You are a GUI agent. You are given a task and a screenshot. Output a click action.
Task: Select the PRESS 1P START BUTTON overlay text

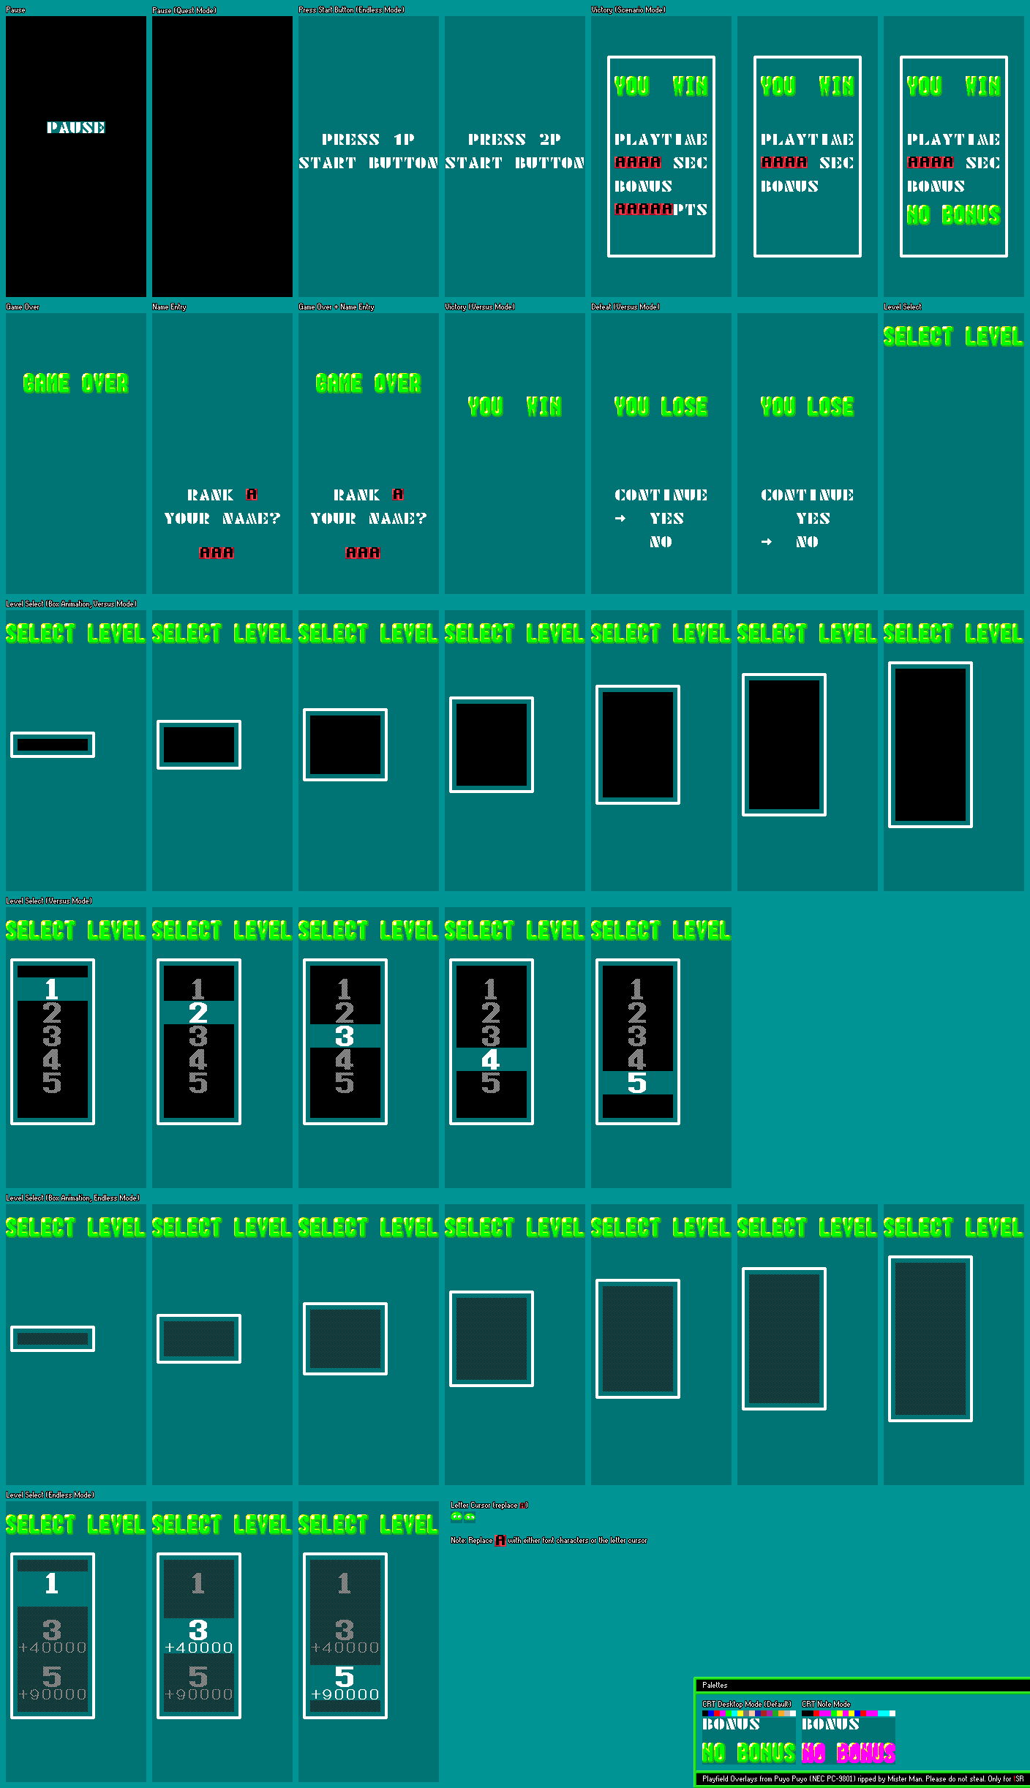369,151
